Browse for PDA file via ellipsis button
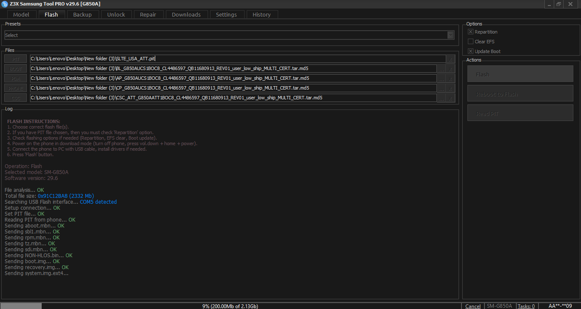Screen dimensions: 581x309 [441, 79]
